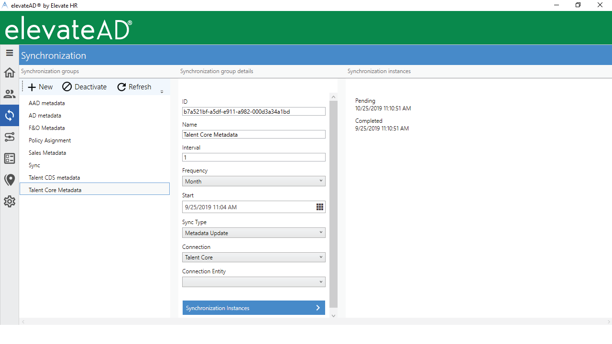Image resolution: width=612 pixels, height=344 pixels.
Task: Click bottom horizontal scrollbar left arrow
Action: tap(22, 322)
